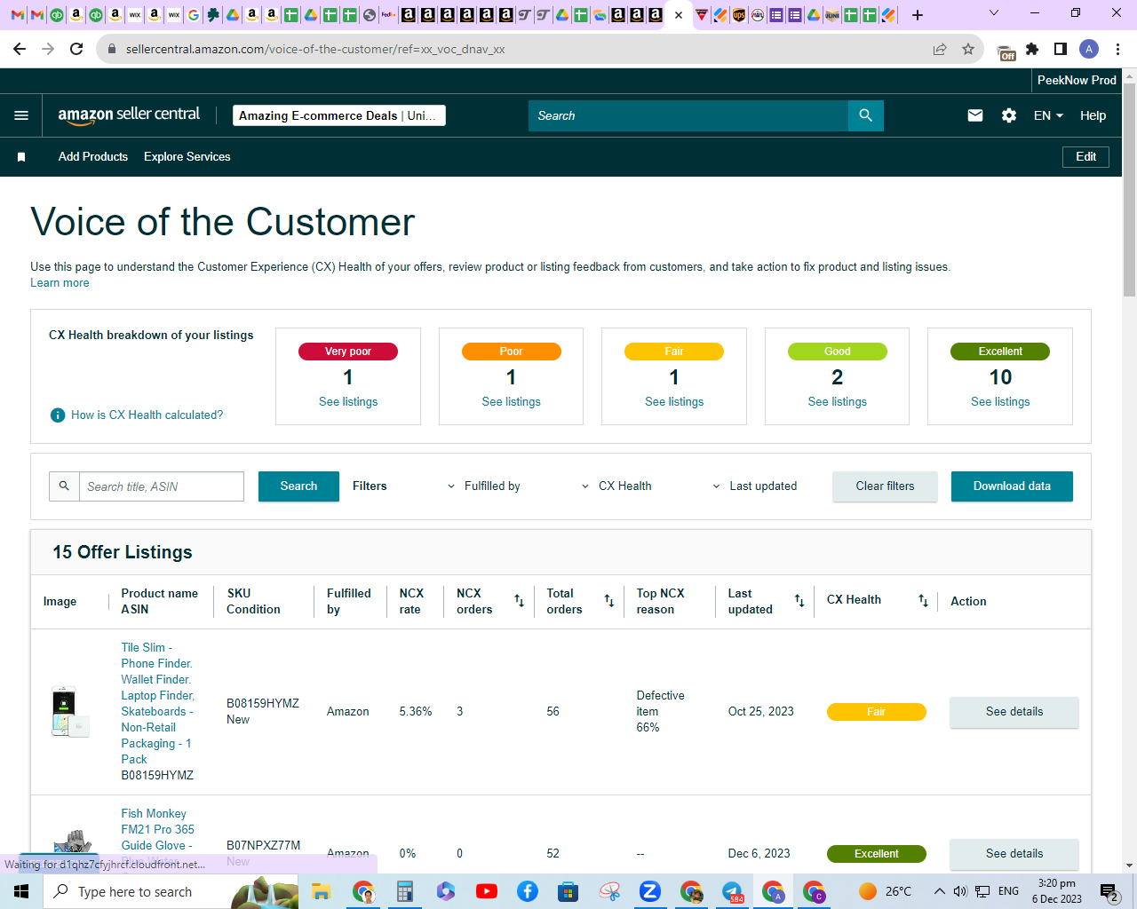1137x909 pixels.
Task: Open the EN language dropdown
Action: tap(1048, 115)
